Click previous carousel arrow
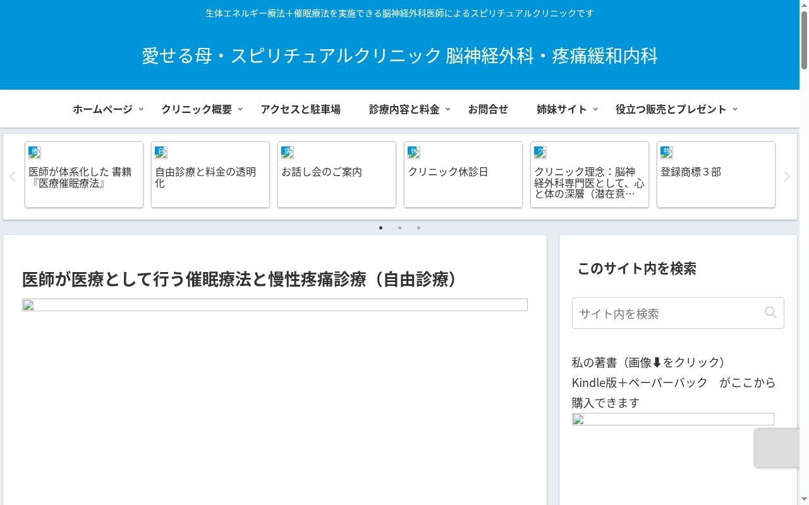 (x=12, y=177)
